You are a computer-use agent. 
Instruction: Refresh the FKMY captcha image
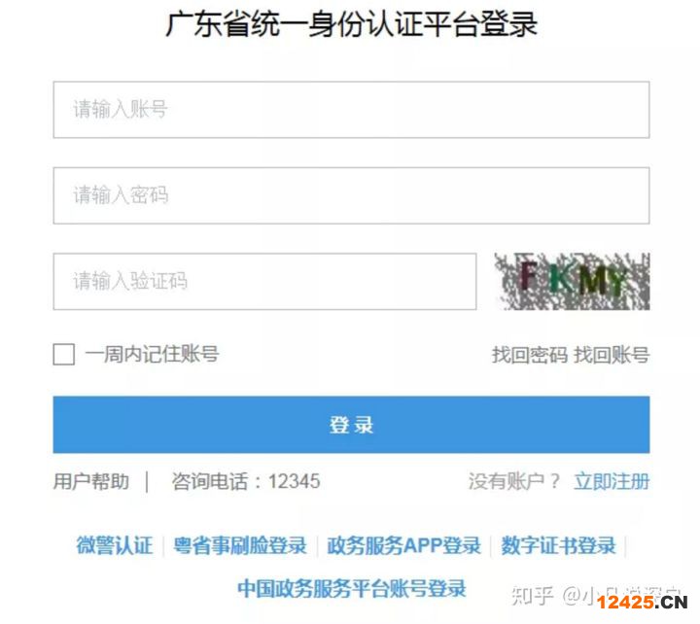[572, 281]
